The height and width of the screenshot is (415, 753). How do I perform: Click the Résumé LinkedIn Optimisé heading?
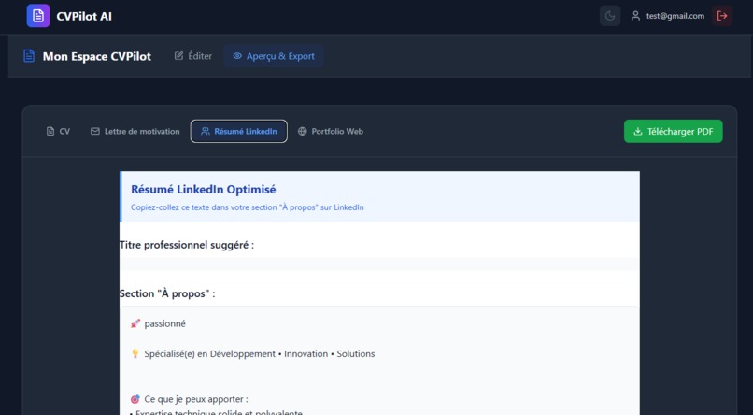(203, 189)
